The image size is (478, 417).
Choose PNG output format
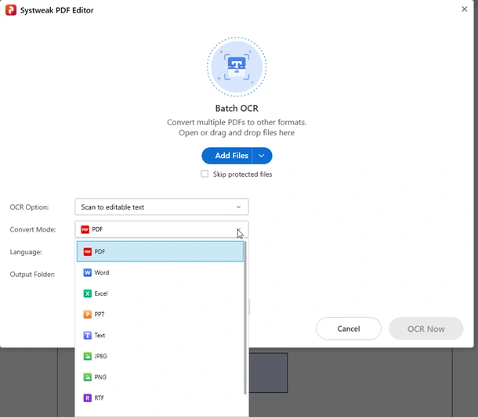point(160,377)
